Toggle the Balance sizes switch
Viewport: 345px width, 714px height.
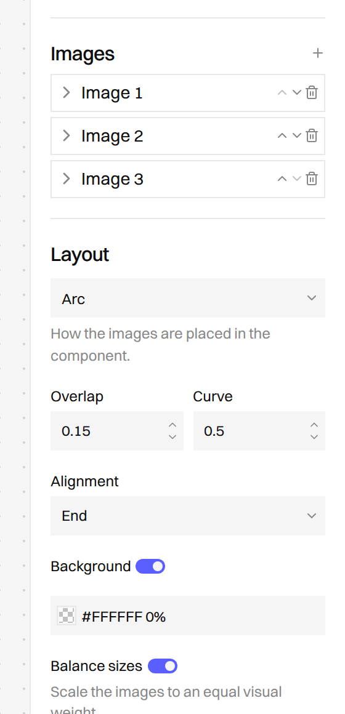163,666
